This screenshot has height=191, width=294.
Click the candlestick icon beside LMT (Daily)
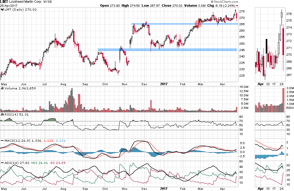click(2, 9)
